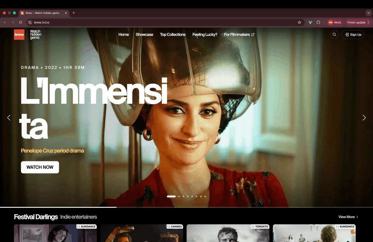
Task: Open the Work profile button
Action: click(x=335, y=22)
